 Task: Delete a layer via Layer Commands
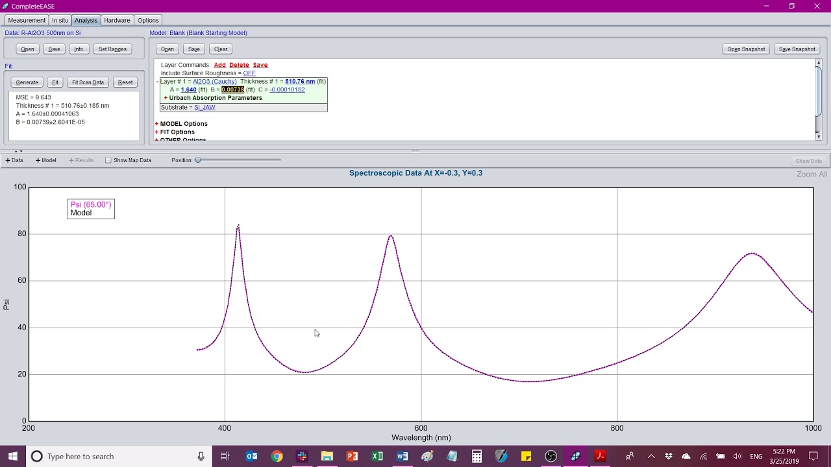239,65
